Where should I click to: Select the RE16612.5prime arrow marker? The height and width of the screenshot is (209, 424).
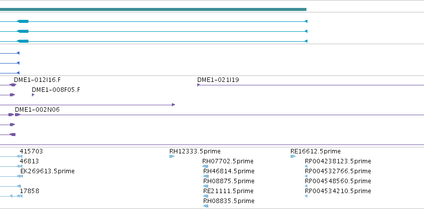point(293,156)
